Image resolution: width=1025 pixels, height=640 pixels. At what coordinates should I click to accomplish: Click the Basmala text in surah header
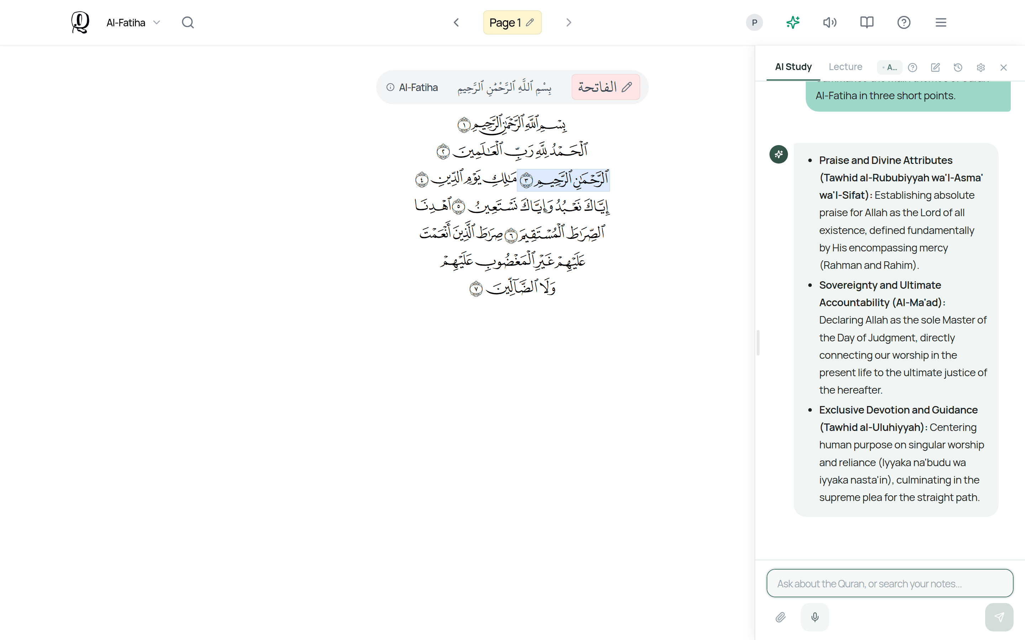(x=504, y=87)
